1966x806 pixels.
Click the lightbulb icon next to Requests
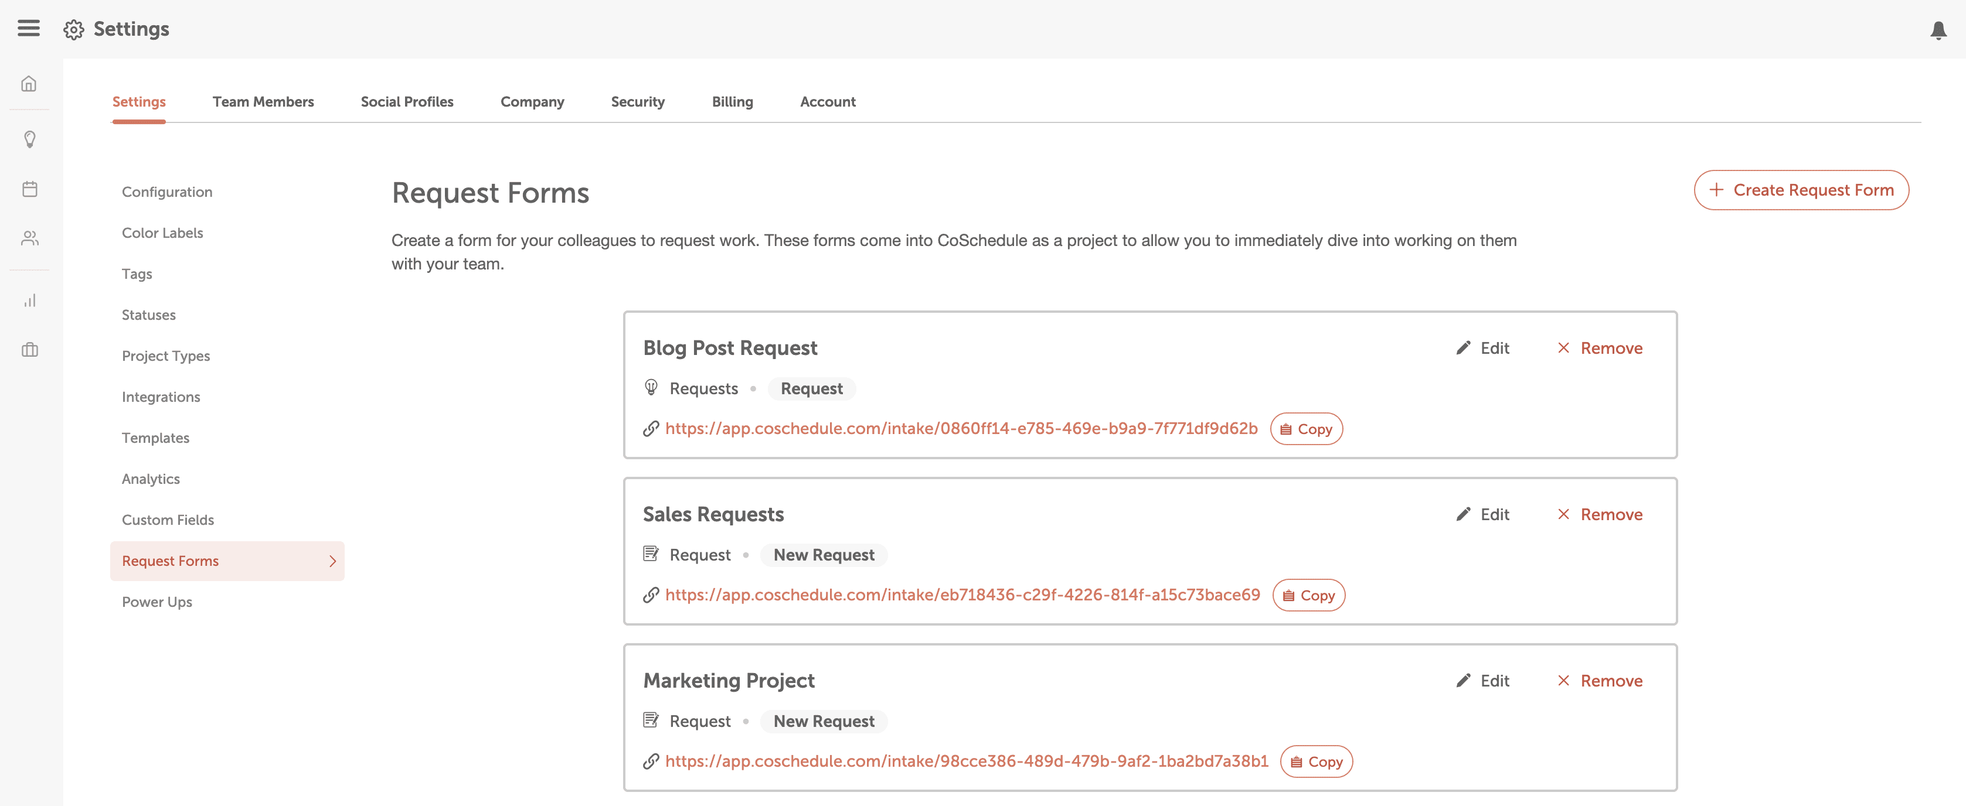tap(650, 388)
